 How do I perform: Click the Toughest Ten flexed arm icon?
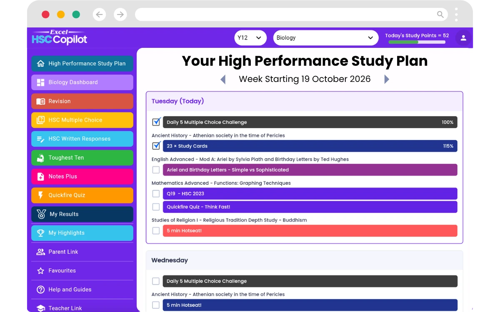pos(40,158)
